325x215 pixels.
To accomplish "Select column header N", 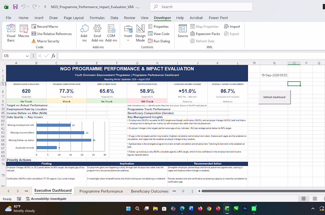I will pos(274,63).
